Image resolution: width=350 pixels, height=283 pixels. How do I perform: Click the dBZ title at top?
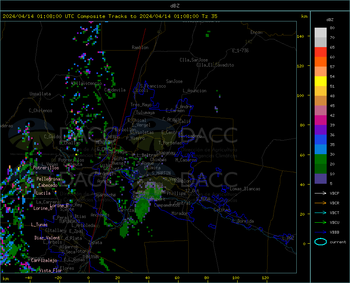click(175, 6)
